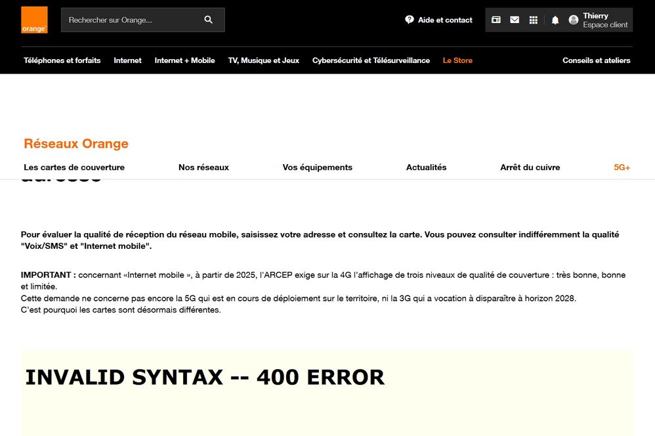Image resolution: width=655 pixels, height=436 pixels.
Task: Select Arrêt du cuivre tab
Action: click(530, 167)
